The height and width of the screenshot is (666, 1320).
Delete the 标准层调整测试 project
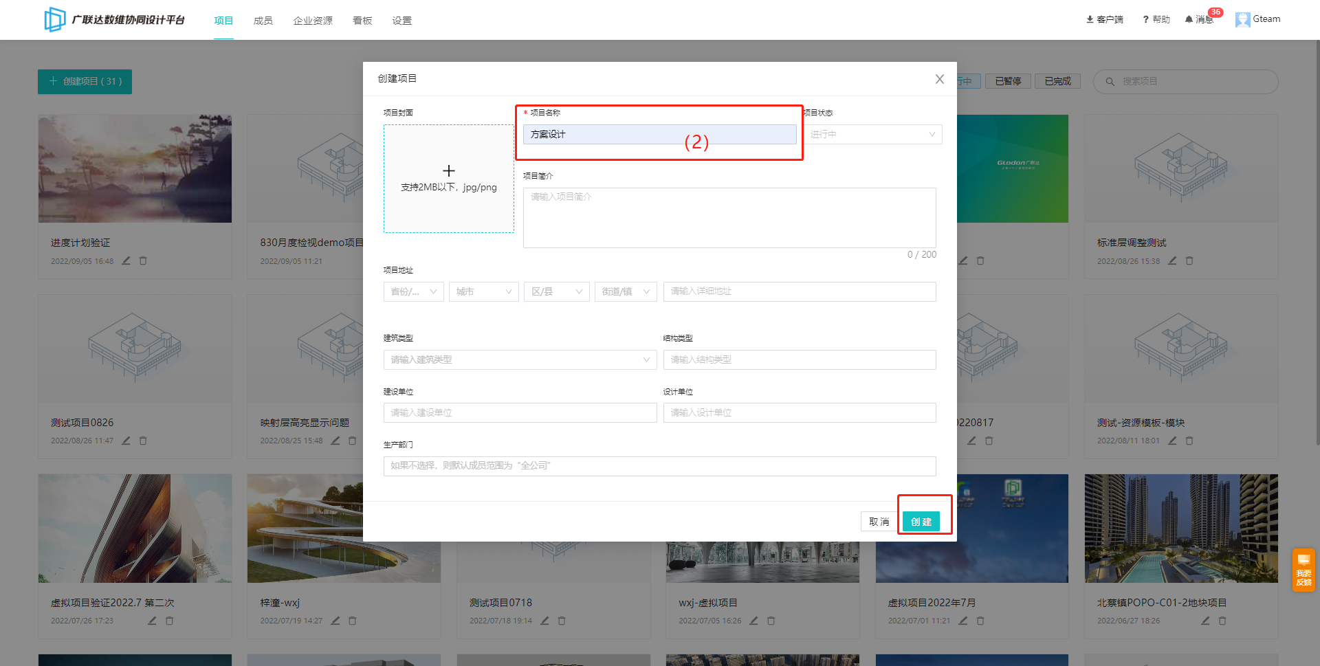point(1189,260)
